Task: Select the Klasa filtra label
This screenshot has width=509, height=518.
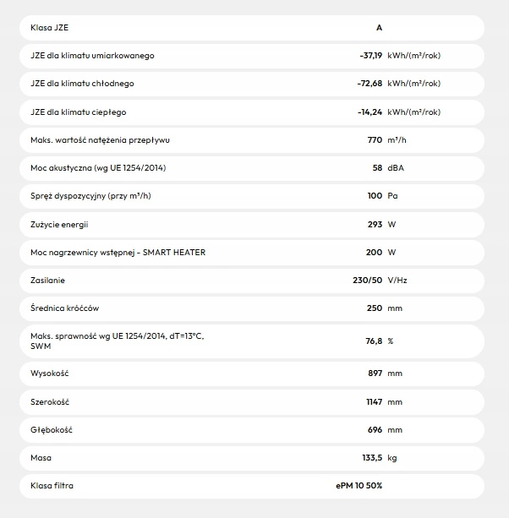Action: click(57, 486)
